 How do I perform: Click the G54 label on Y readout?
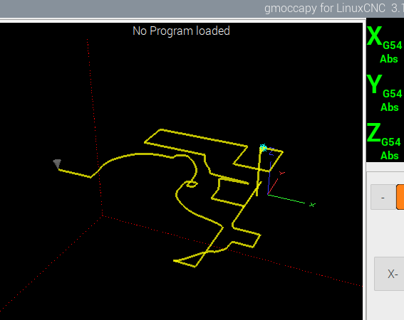(x=393, y=94)
